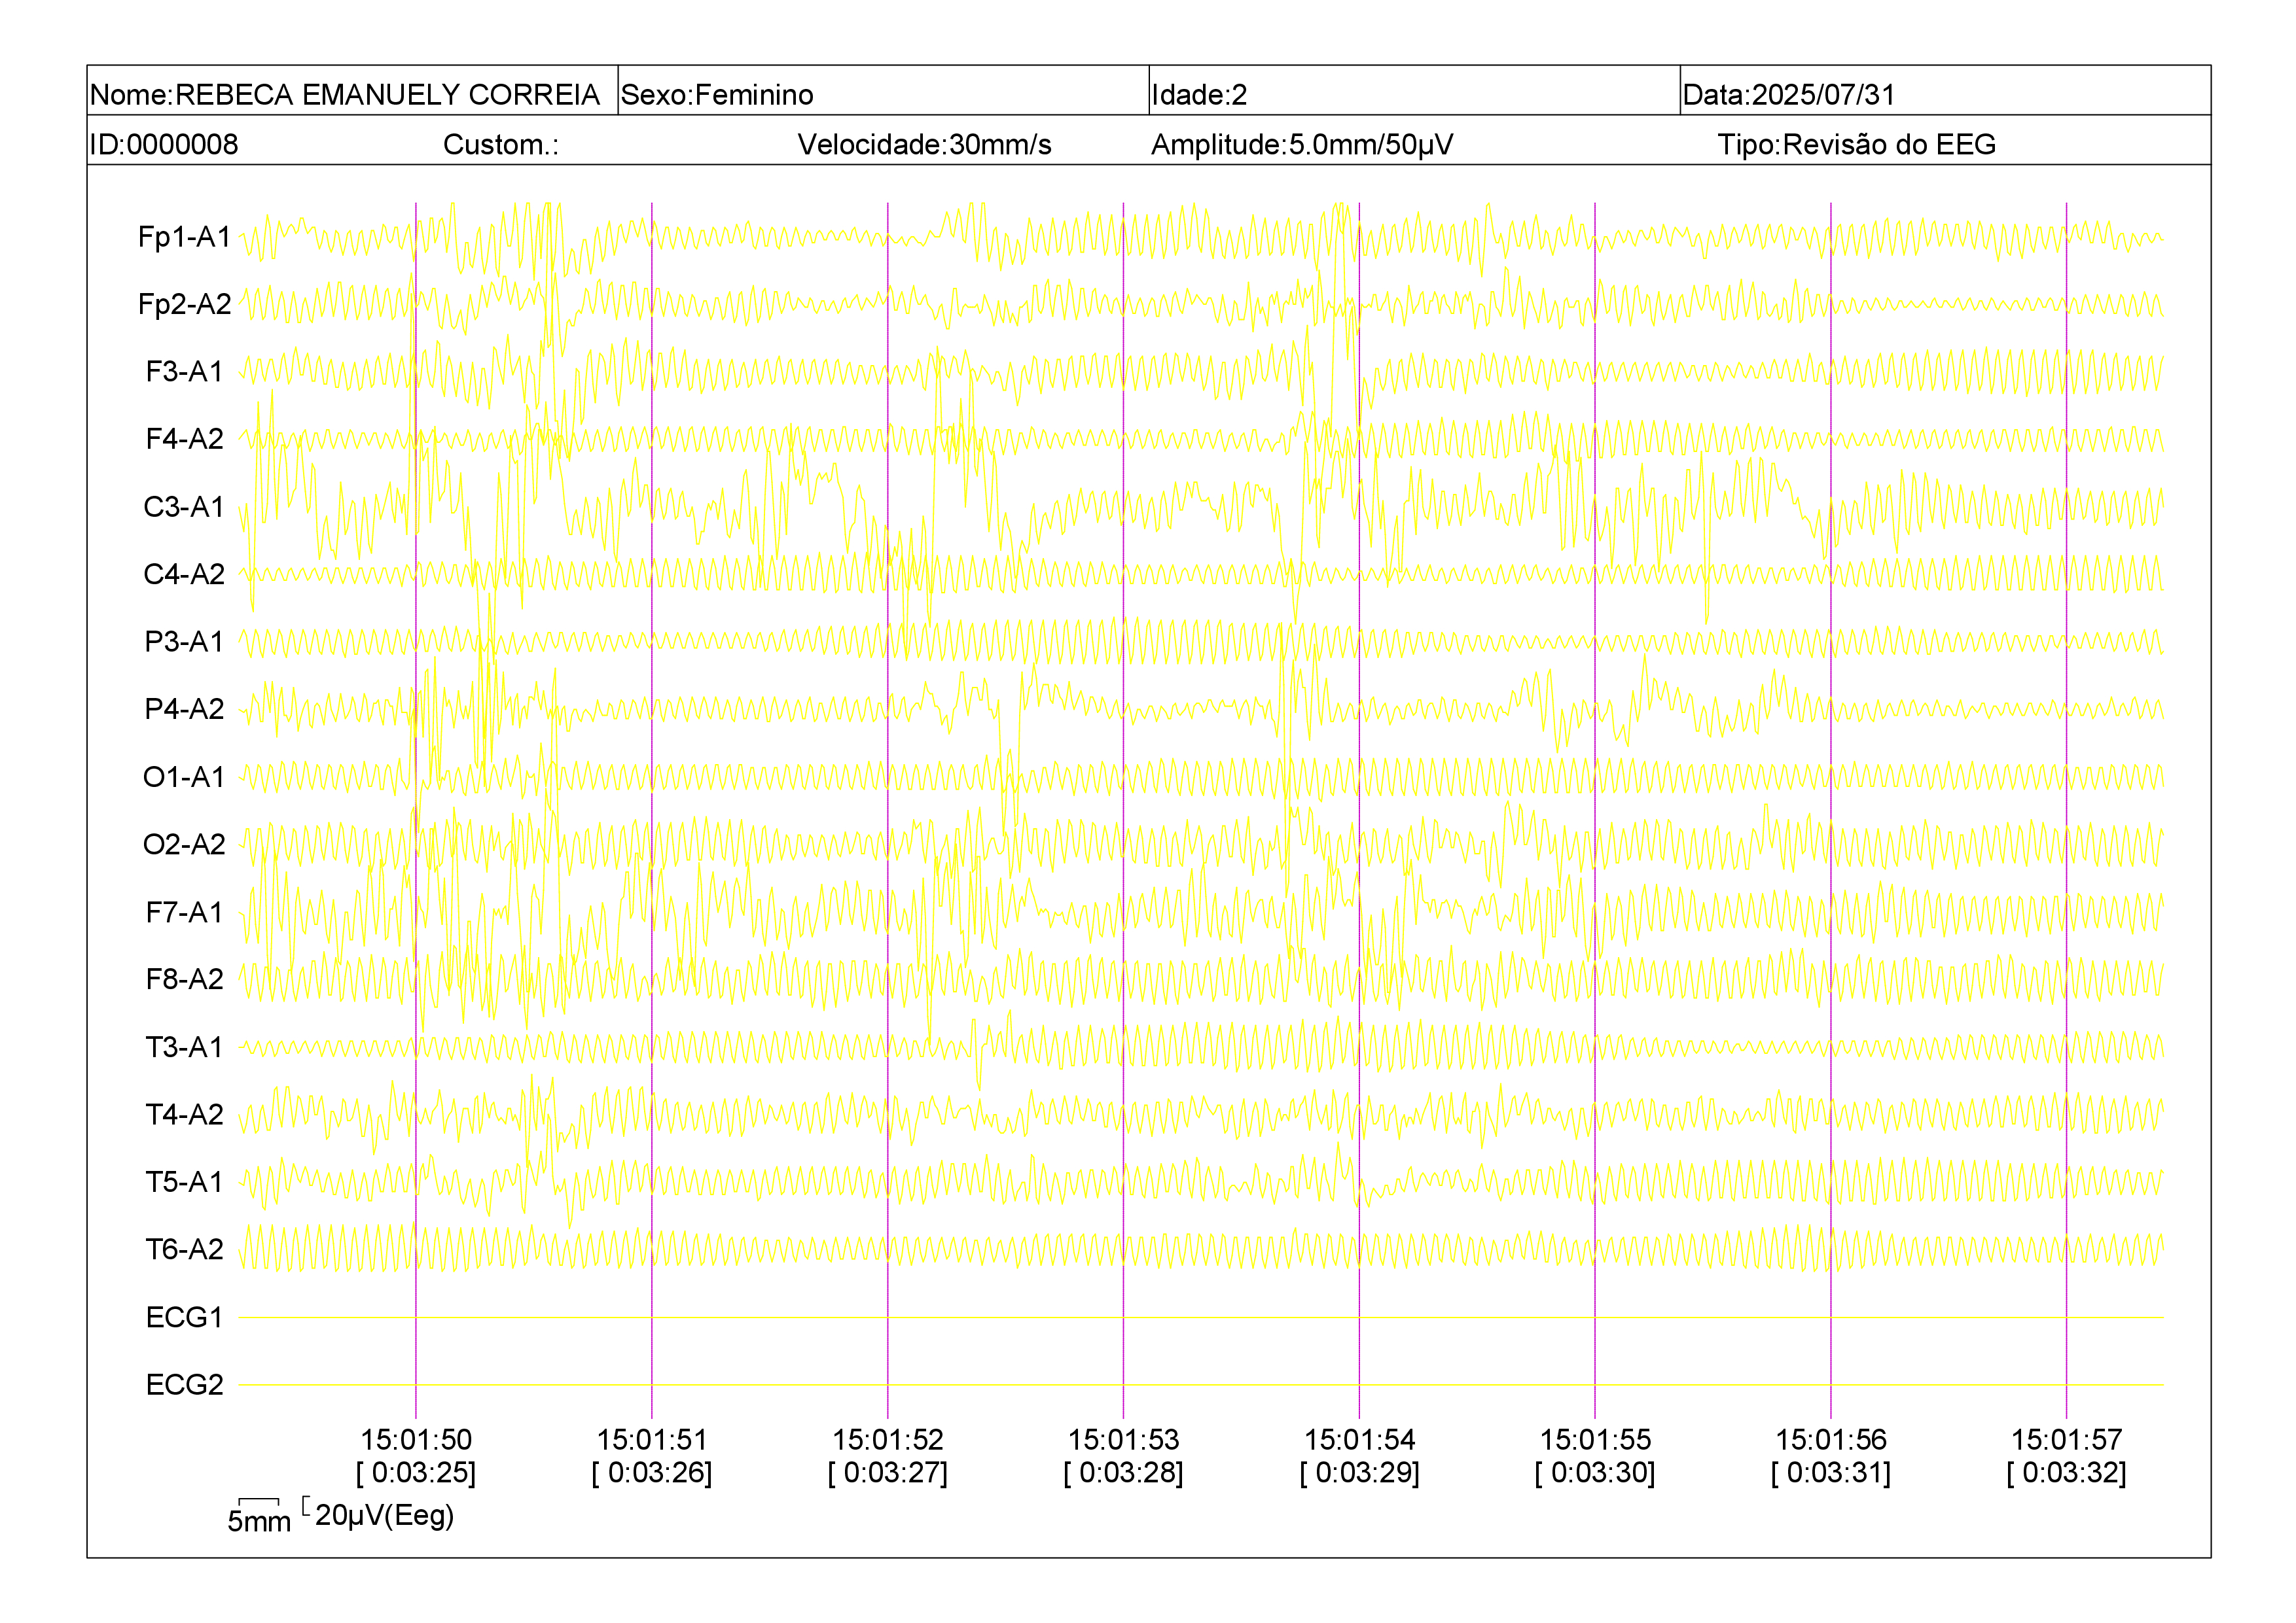Click the 15:01:57 time marker label
Image resolution: width=2296 pixels, height=1623 pixels.
pyautogui.click(x=2067, y=1440)
